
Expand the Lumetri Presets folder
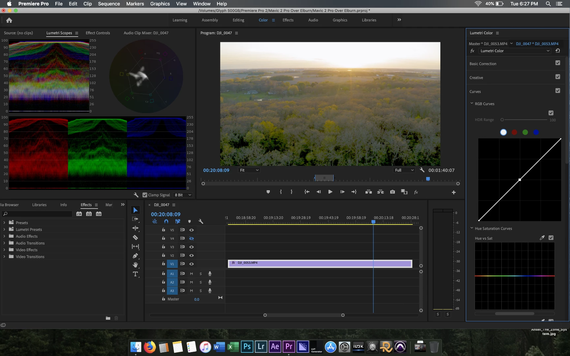(x=4, y=229)
